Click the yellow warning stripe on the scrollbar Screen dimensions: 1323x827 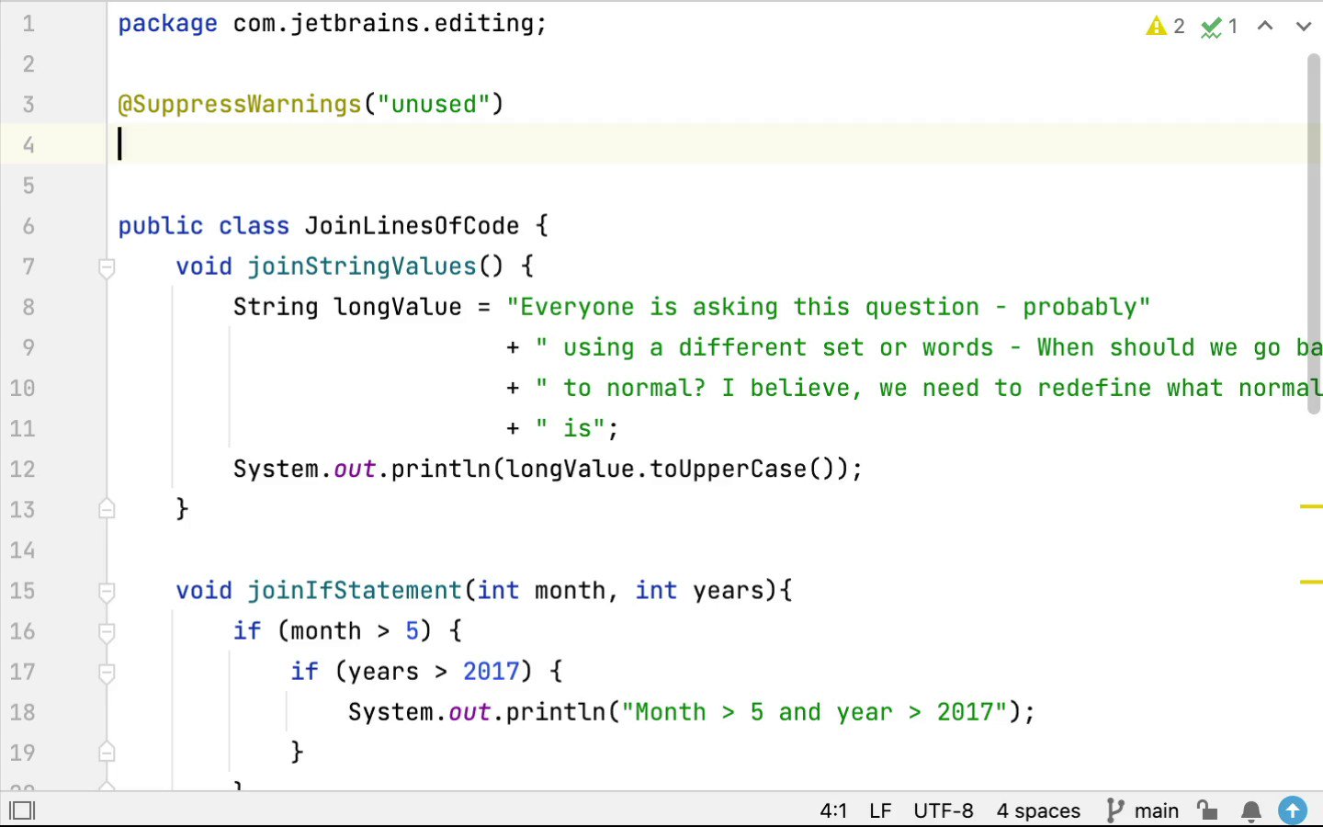pos(1316,505)
